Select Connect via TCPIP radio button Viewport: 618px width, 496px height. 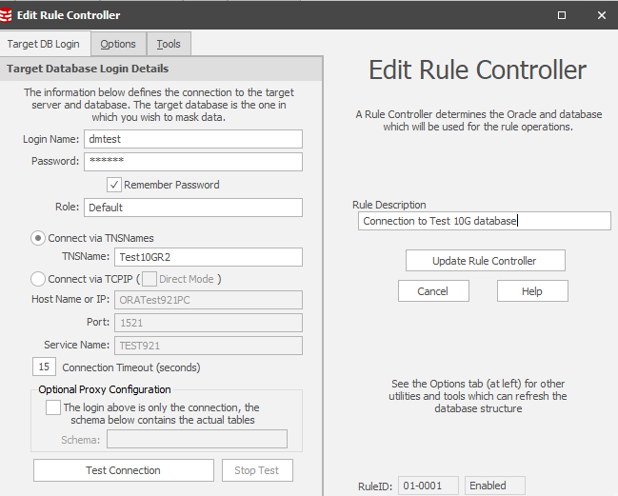point(39,279)
